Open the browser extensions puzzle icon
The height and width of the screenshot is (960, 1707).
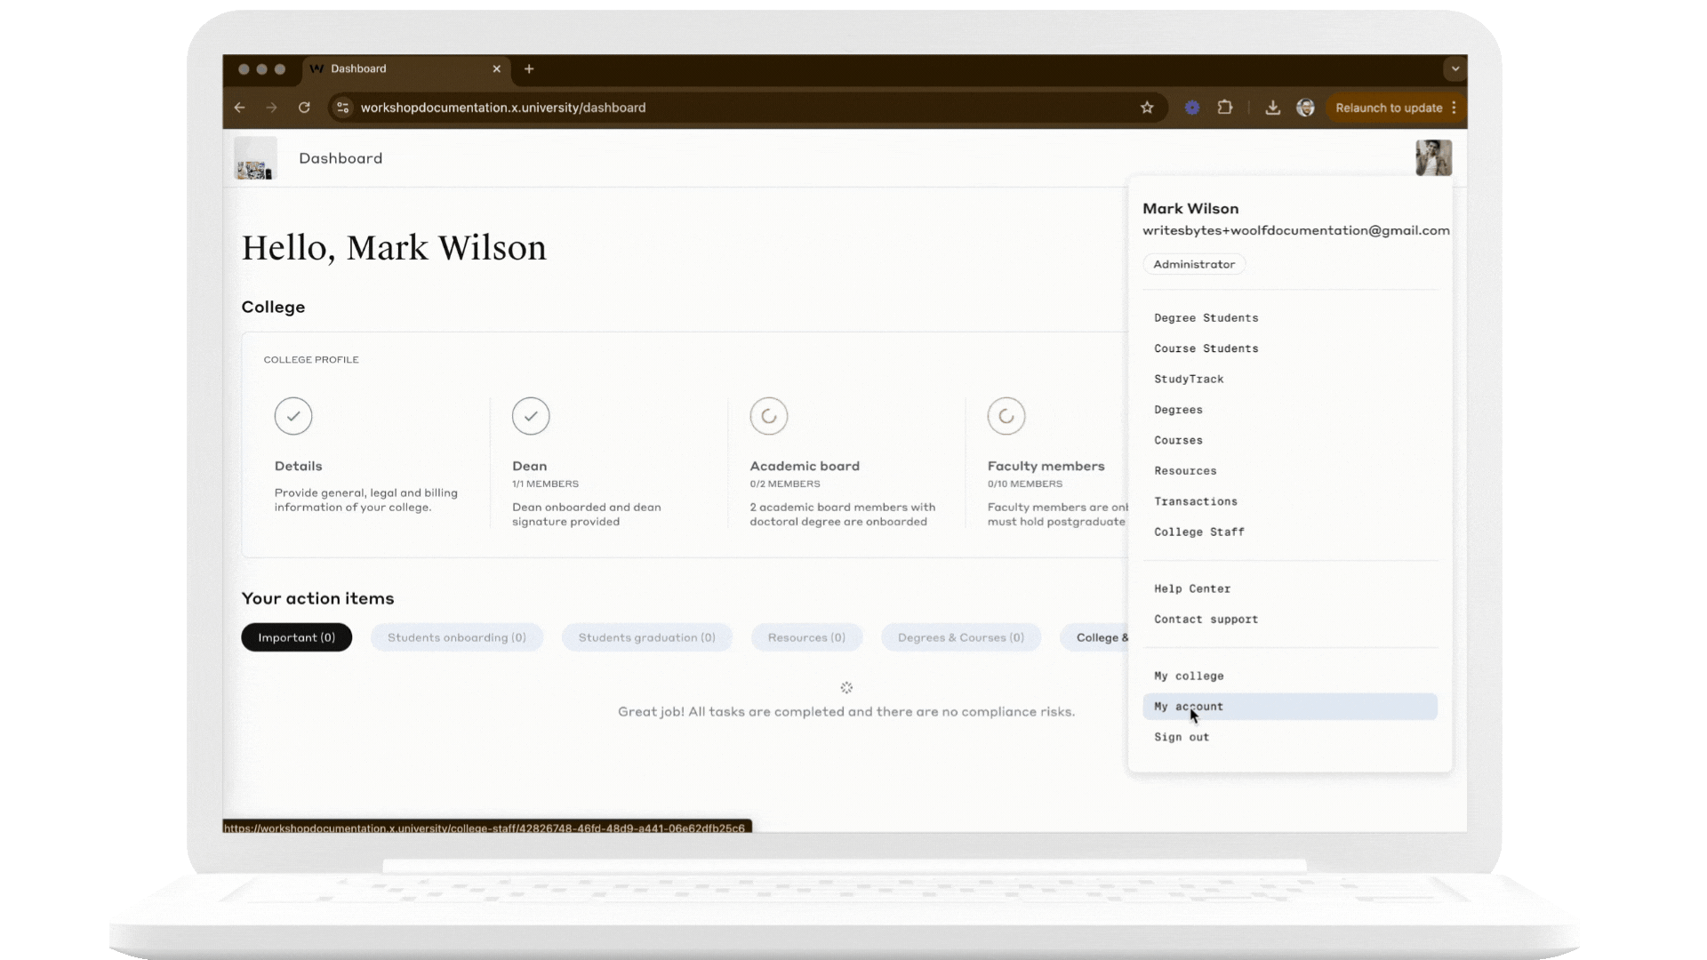(1225, 108)
